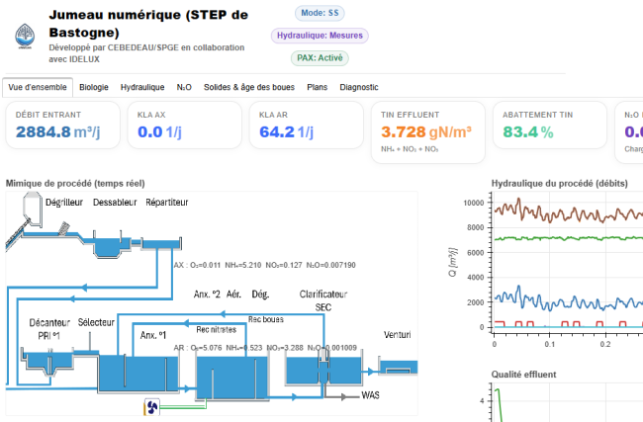Click the CEBEDEAU logo in the header
This screenshot has height=422, width=643.
coord(24,34)
